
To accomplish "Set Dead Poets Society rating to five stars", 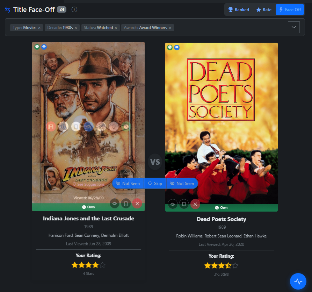I will point(235,266).
